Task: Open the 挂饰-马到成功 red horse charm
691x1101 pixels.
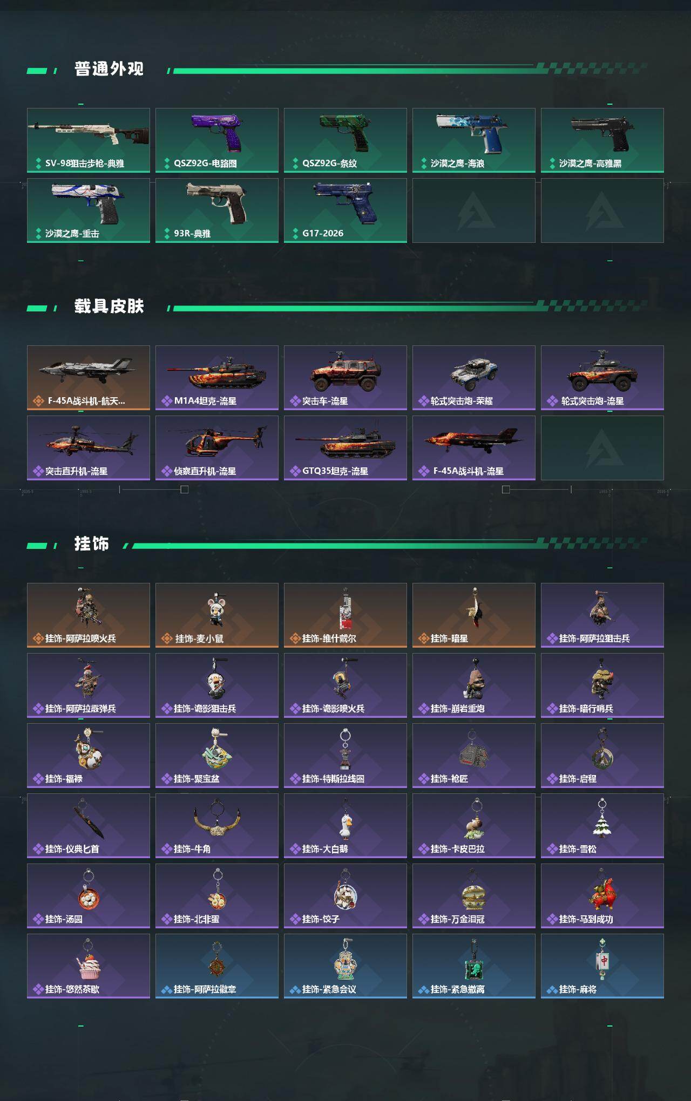Action: pos(602,896)
